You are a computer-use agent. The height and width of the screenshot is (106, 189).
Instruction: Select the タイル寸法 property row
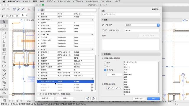pyautogui.click(x=66, y=26)
